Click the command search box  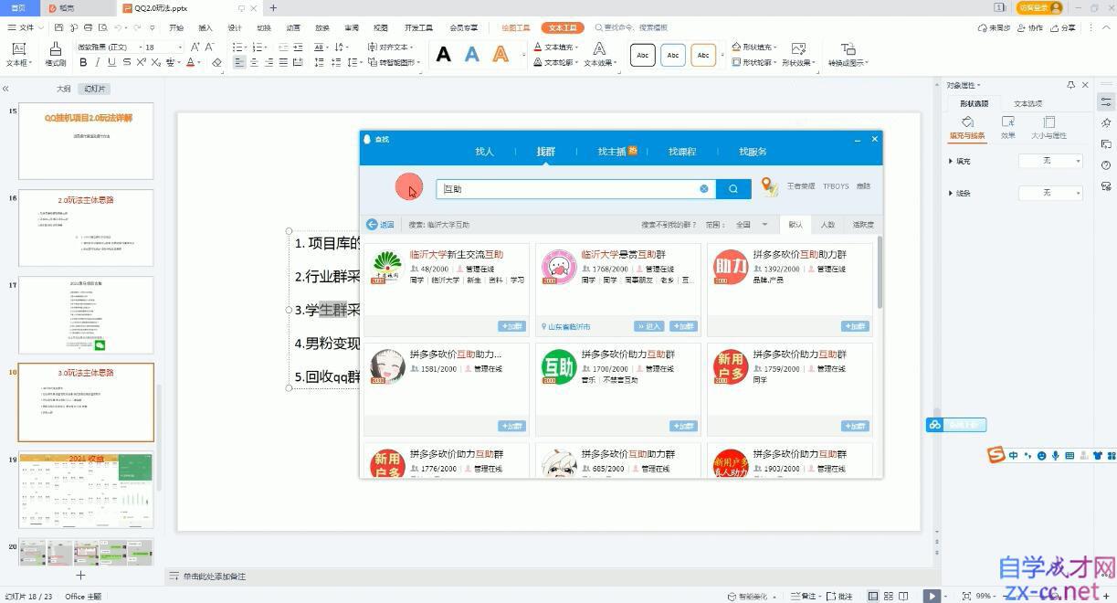(633, 28)
